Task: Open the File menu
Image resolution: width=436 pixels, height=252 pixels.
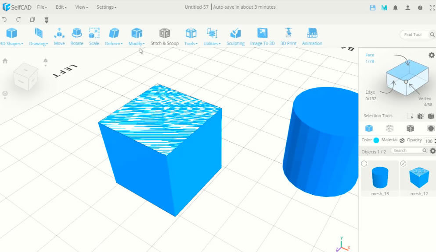Action: 42,7
